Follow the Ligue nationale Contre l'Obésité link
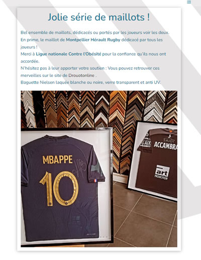Viewport: 201px width, 260px height. [68, 54]
